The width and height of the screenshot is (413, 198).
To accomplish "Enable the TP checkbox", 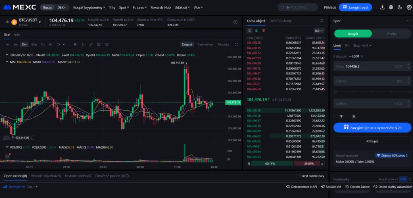I will [335, 116].
